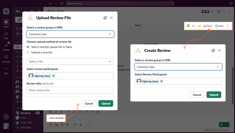The width and height of the screenshot is (235, 133).
Task: Open review group dropdown in Create Review
Action: click(178, 67)
